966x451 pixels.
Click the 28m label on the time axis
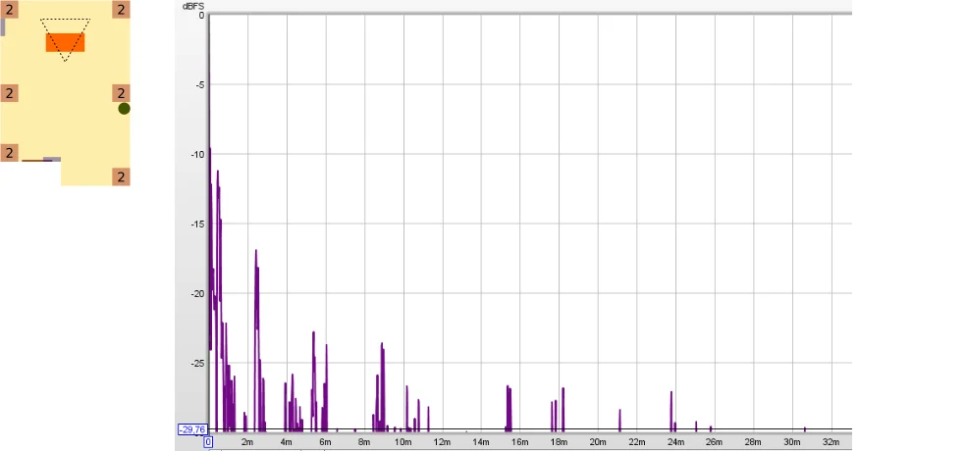coord(753,442)
